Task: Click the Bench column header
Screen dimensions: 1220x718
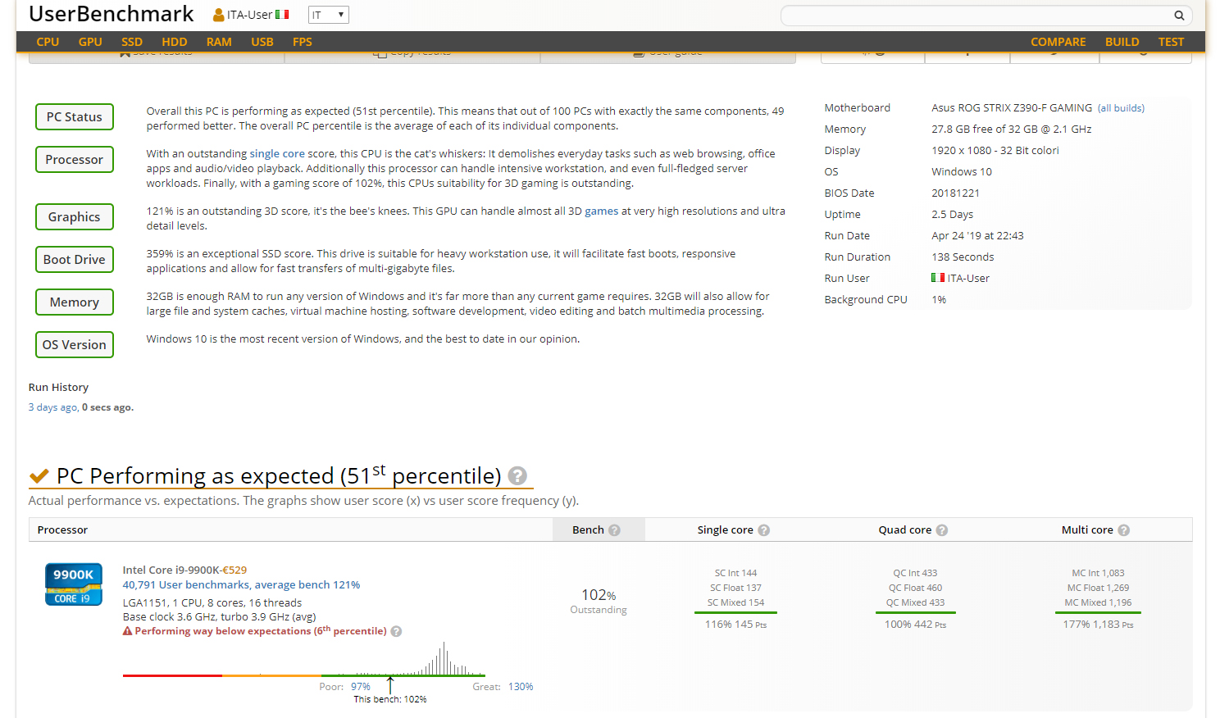Action: tap(589, 530)
